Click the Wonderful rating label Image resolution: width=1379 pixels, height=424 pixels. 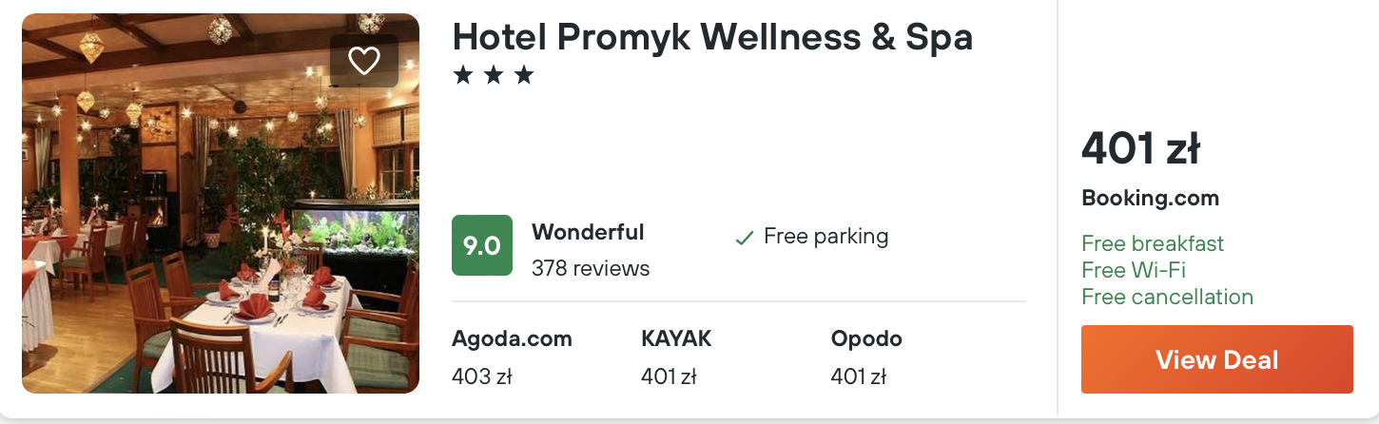(588, 232)
